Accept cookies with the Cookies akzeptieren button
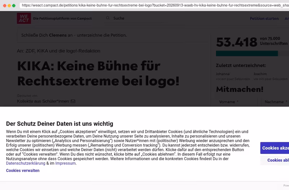The height and width of the screenshot is (190, 289). (275, 148)
